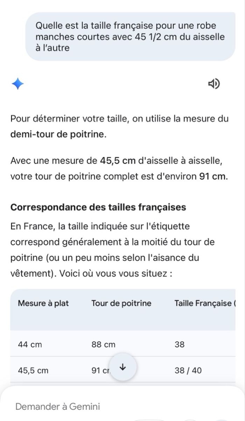The height and width of the screenshot is (421, 245).
Task: Click the Tour de poitrine column header
Action: [x=121, y=303]
